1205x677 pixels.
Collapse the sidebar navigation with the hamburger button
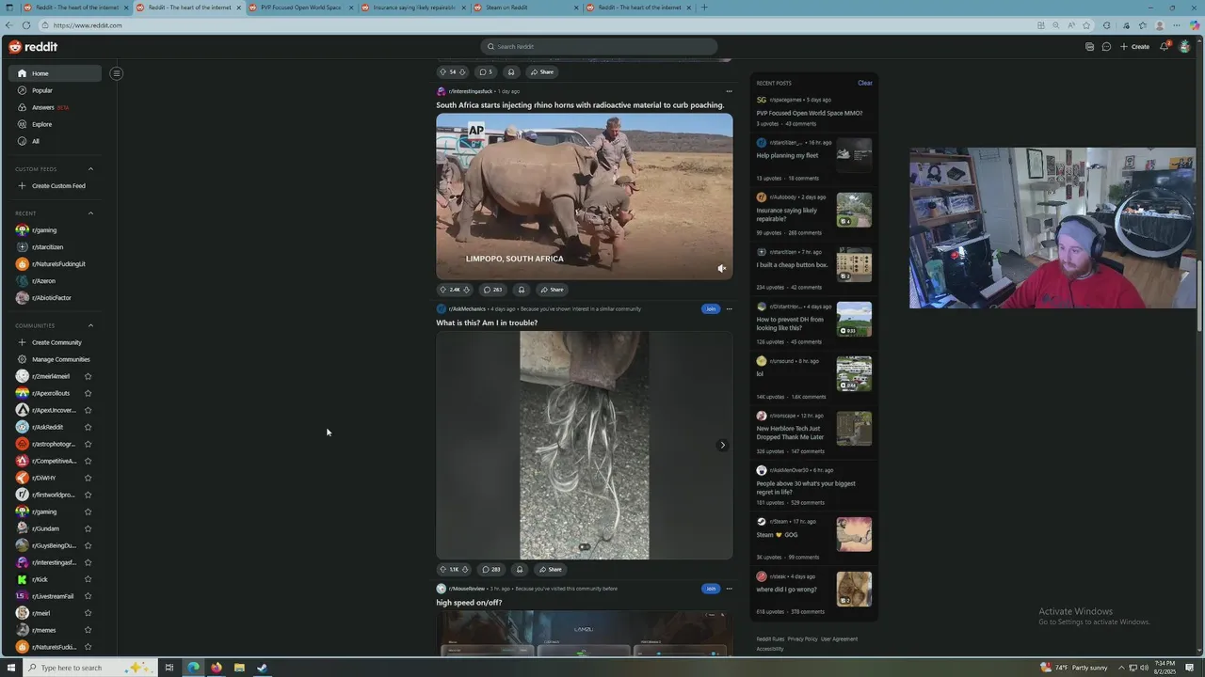pyautogui.click(x=117, y=73)
